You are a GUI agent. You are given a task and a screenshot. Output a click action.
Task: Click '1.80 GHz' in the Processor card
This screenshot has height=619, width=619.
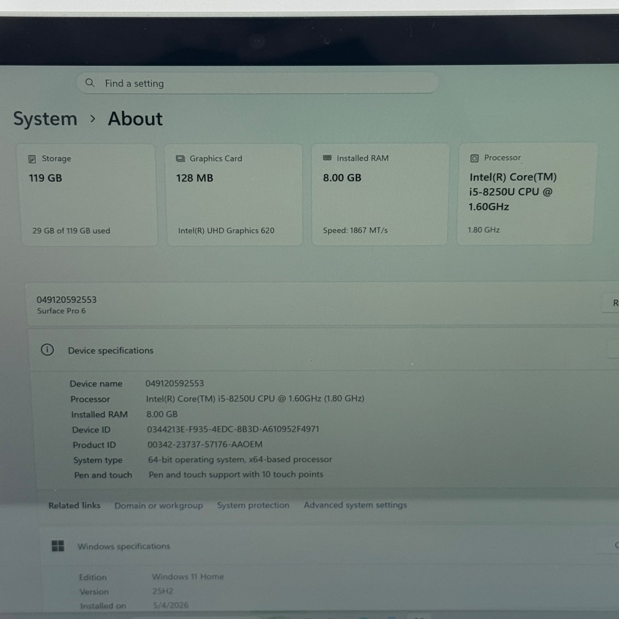(484, 230)
